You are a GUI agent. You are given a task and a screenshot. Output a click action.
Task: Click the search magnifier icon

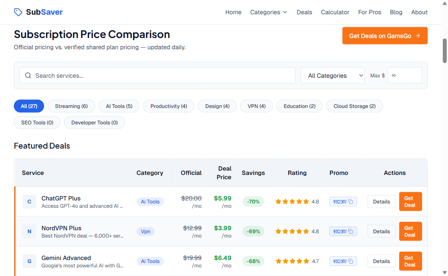[28, 76]
